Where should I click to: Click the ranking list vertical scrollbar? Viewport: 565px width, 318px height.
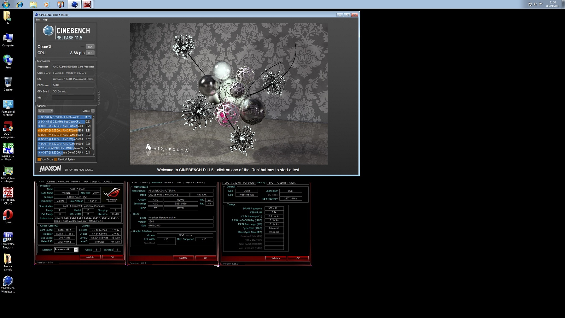pyautogui.click(x=93, y=134)
